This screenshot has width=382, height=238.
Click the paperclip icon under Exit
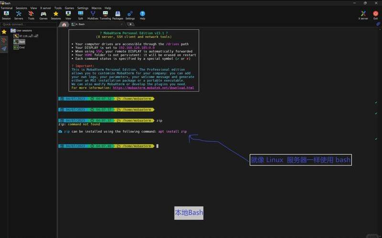coord(378,24)
